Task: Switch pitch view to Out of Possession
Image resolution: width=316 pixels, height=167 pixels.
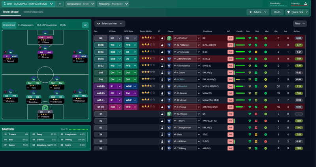Action: click(x=47, y=25)
